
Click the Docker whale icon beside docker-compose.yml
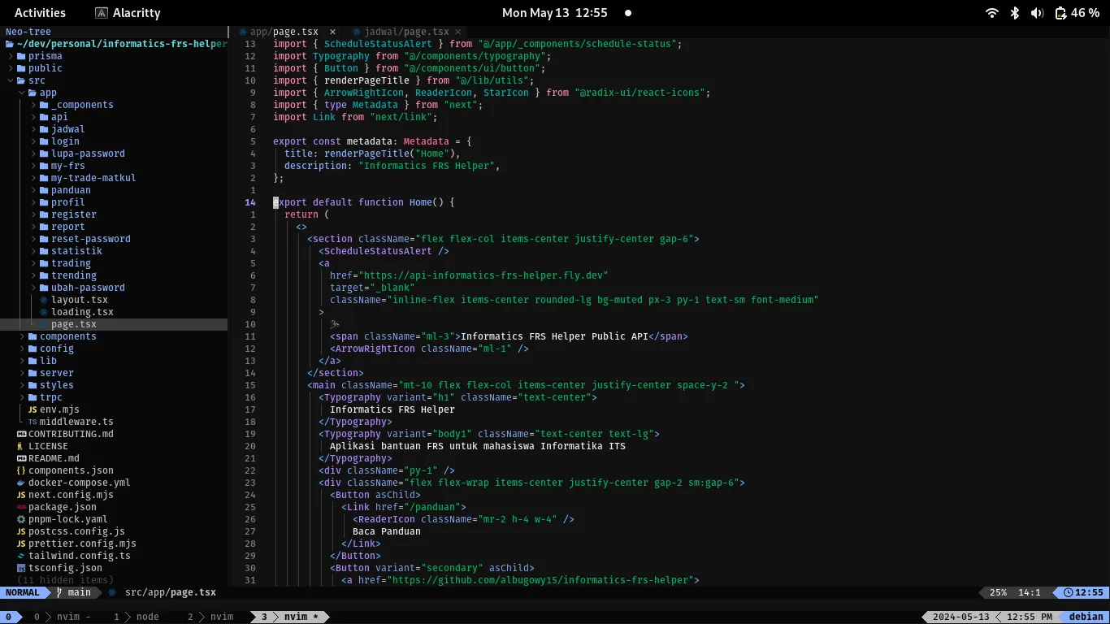[x=21, y=483]
